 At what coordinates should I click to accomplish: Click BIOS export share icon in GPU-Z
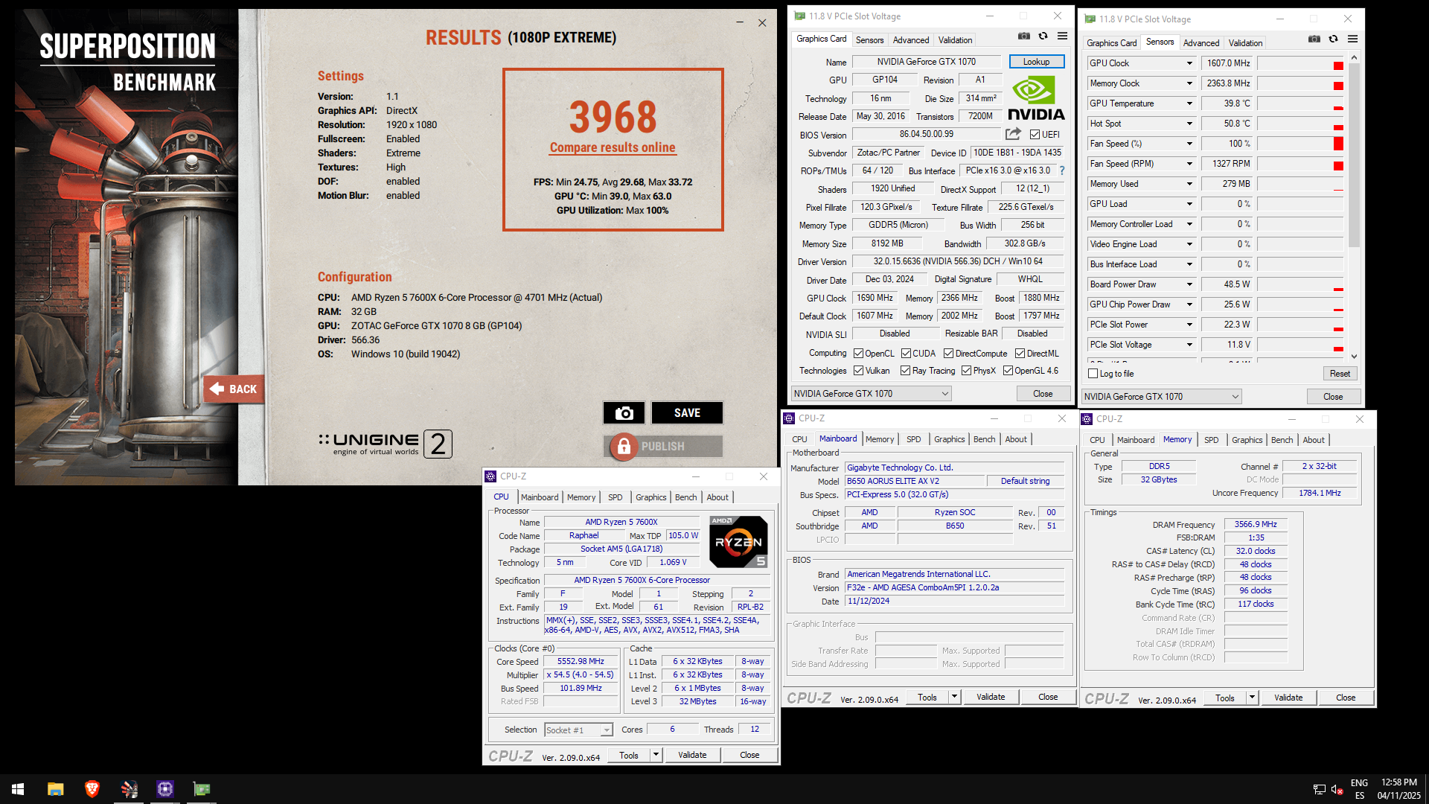(x=1013, y=134)
